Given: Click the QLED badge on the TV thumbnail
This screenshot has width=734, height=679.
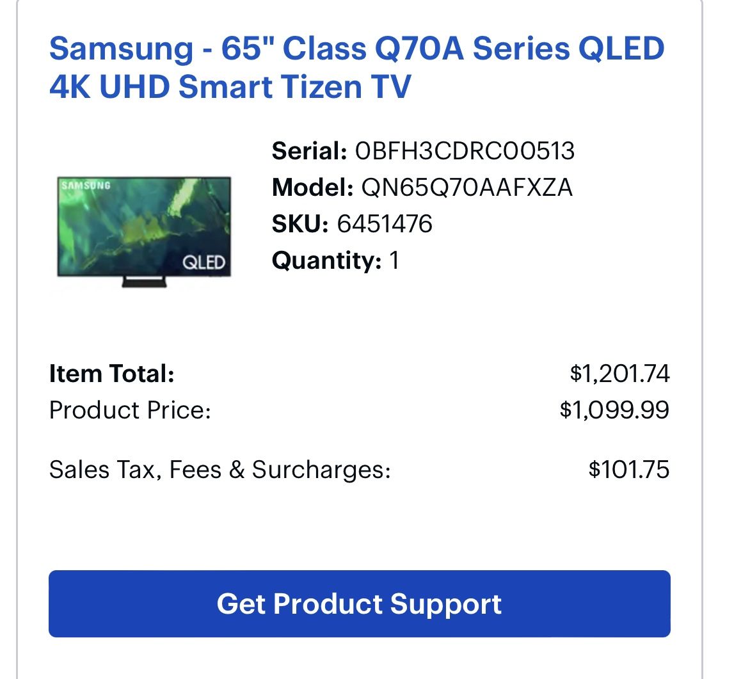Looking at the screenshot, I should point(203,262).
